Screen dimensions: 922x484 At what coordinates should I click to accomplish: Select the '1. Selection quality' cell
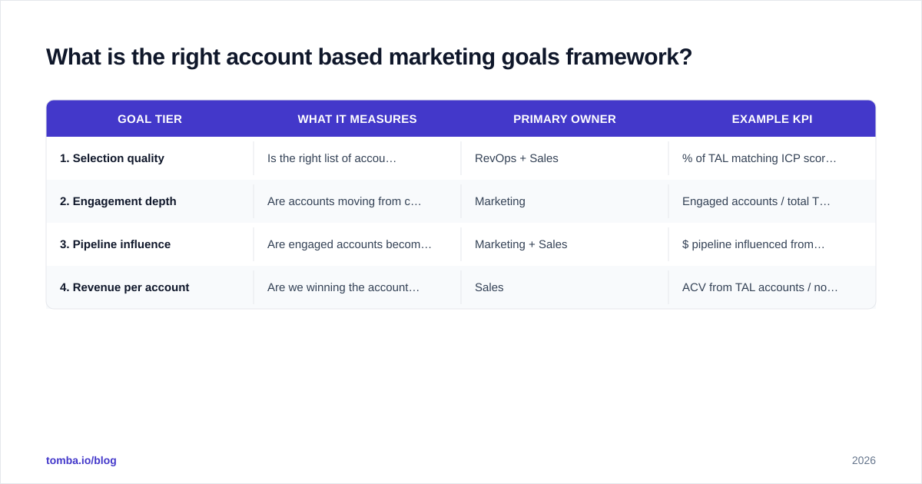(x=150, y=158)
